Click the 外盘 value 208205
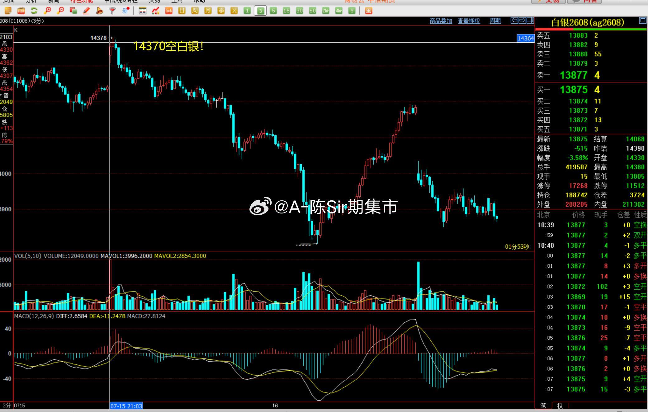Image resolution: width=648 pixels, height=412 pixels. click(x=576, y=204)
